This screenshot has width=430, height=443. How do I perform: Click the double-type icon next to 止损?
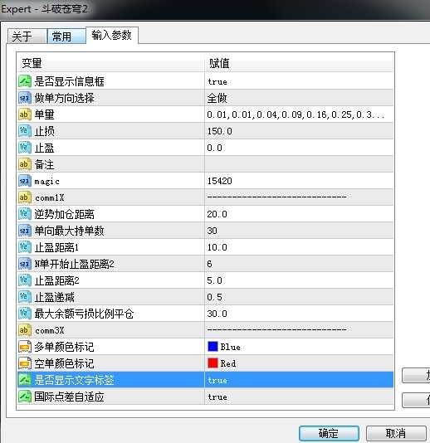coord(25,131)
